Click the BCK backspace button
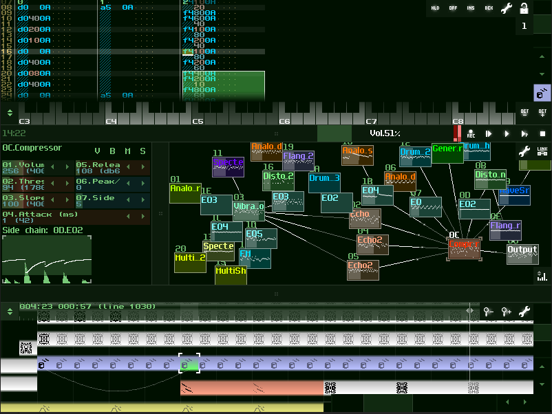Viewport: 552px width, 414px height. (x=489, y=8)
